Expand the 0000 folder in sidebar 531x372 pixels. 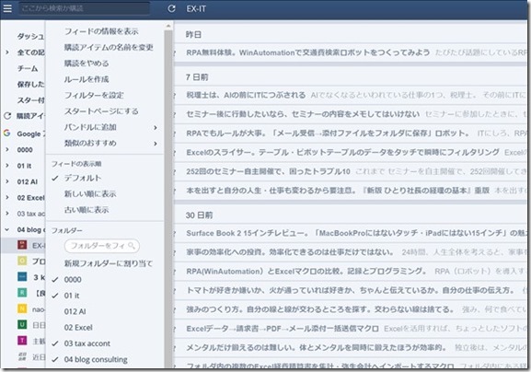(6, 149)
